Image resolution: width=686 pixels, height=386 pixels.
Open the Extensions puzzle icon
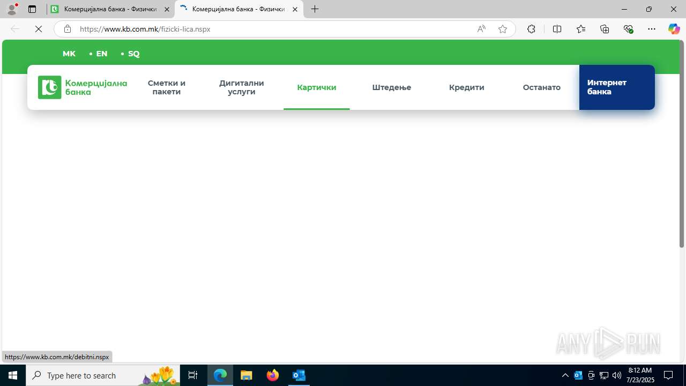click(531, 29)
